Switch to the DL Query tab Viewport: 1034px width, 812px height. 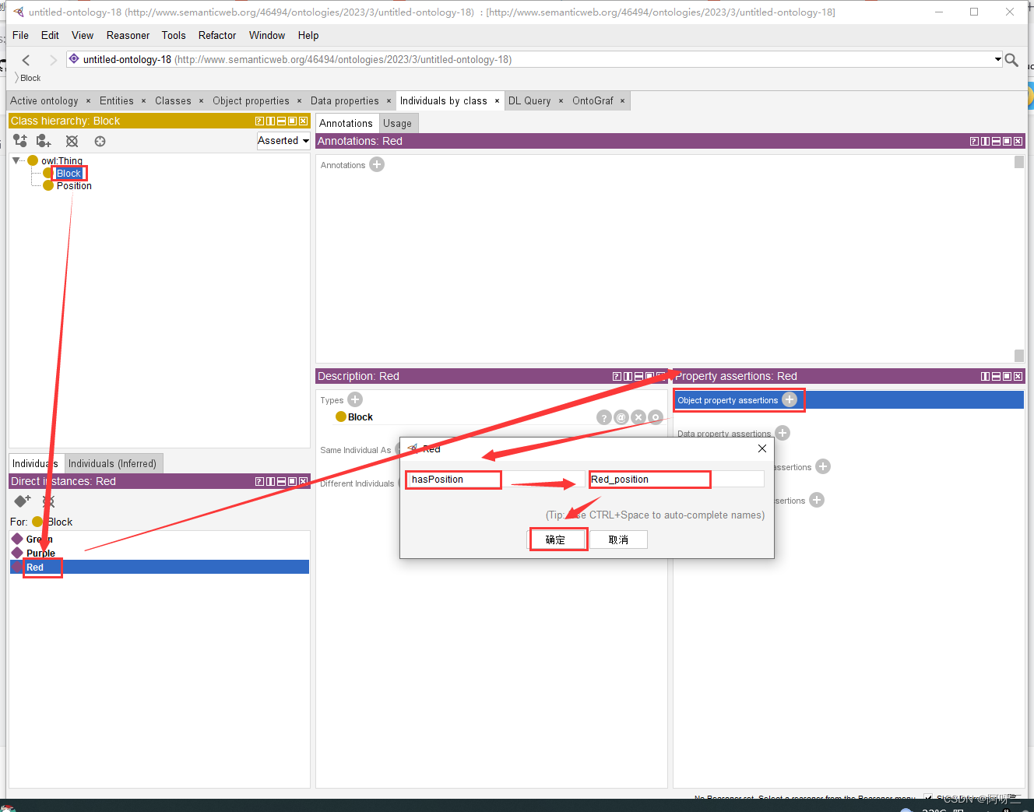click(529, 100)
